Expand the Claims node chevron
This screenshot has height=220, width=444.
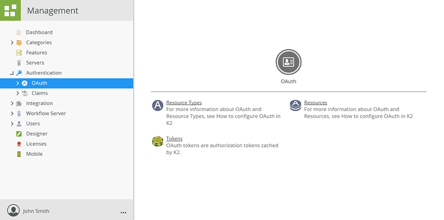[18, 93]
